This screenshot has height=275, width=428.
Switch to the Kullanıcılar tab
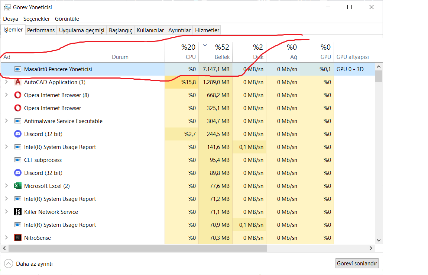click(150, 30)
